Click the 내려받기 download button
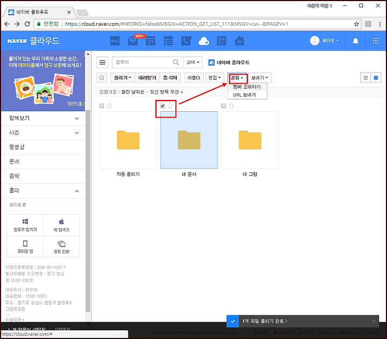 point(147,78)
